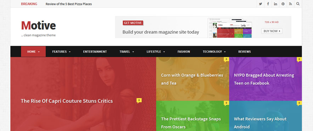This screenshot has height=131, width=313.
Task: Click the BUY NOW button
Action: click(272, 31)
